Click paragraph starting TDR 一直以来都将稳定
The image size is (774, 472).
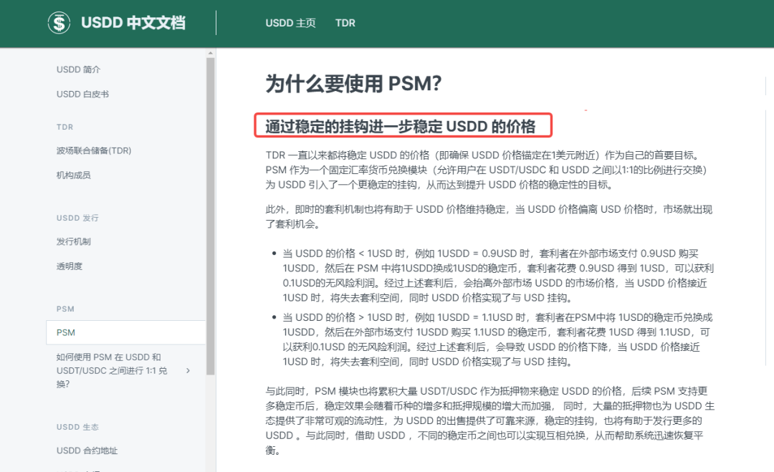click(487, 170)
